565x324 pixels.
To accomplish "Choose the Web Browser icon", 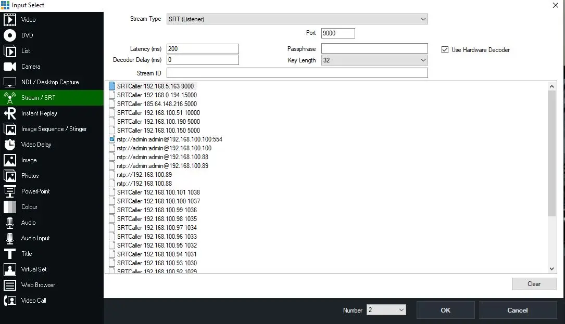I will point(10,285).
